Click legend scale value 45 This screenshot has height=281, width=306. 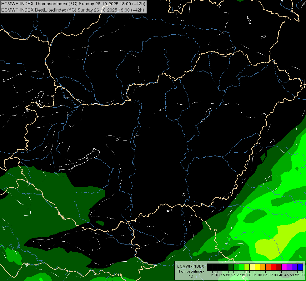(287, 275)
